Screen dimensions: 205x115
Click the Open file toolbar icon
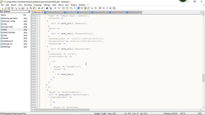[x=5, y=8]
